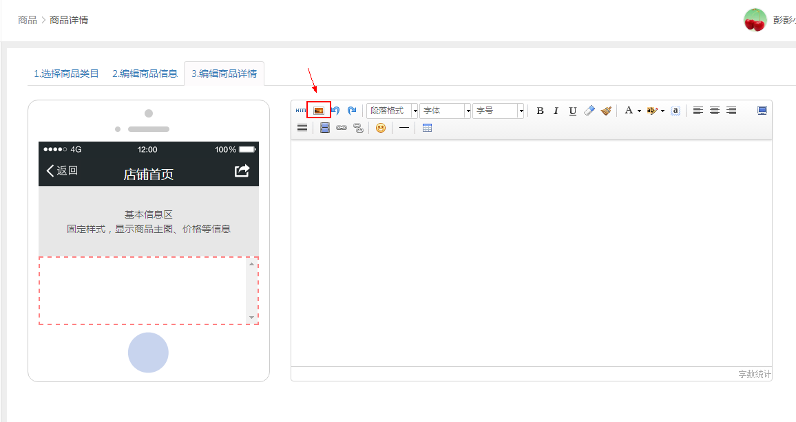Open the 字号 font size dropdown
Image resolution: width=796 pixels, height=422 pixels.
click(498, 111)
